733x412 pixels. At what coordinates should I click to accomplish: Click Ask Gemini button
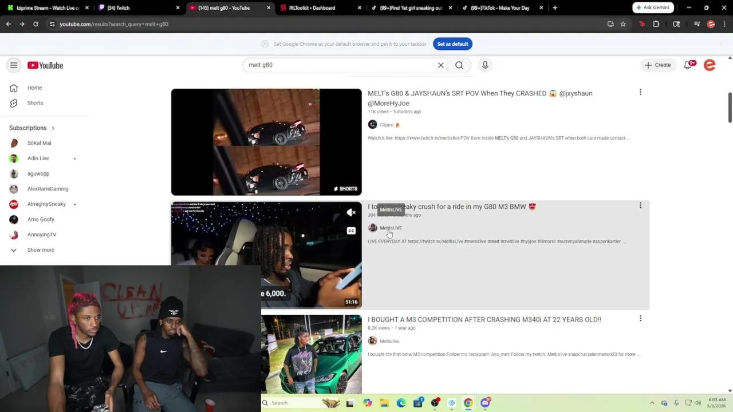click(653, 8)
